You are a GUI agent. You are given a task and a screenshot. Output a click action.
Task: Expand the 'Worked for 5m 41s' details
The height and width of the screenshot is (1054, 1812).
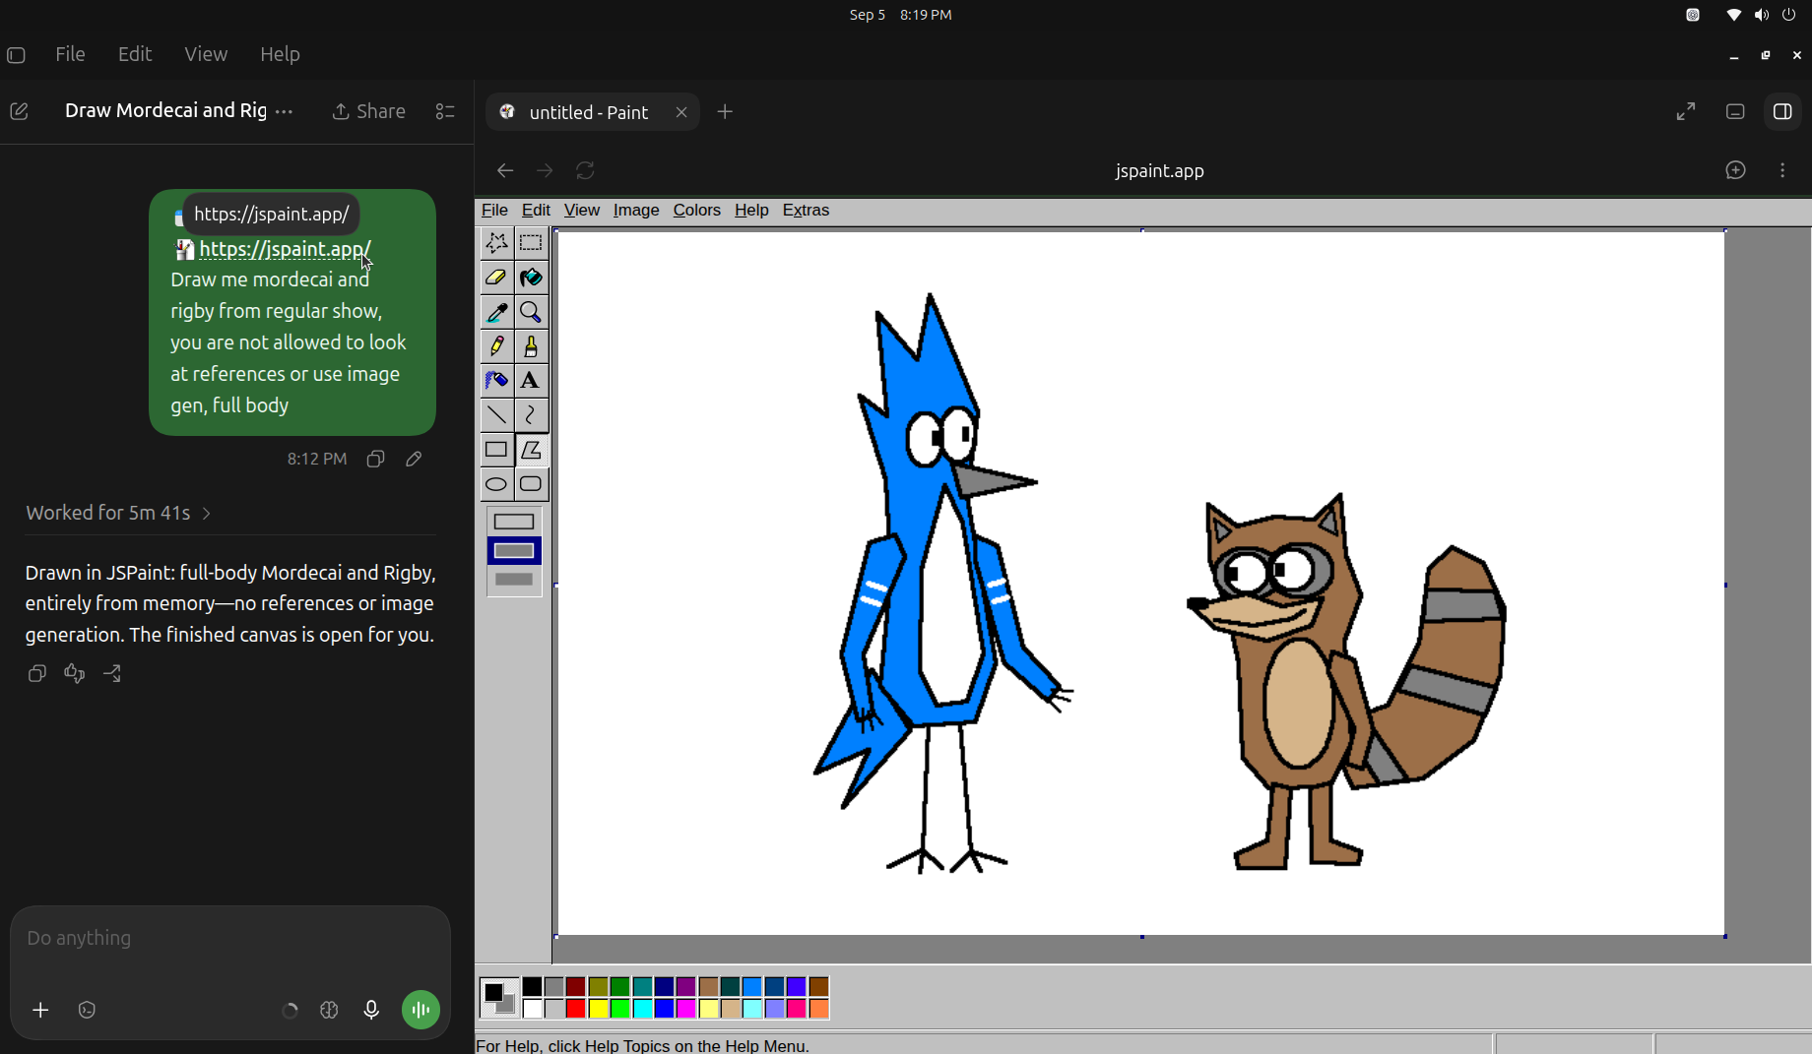[x=119, y=513]
